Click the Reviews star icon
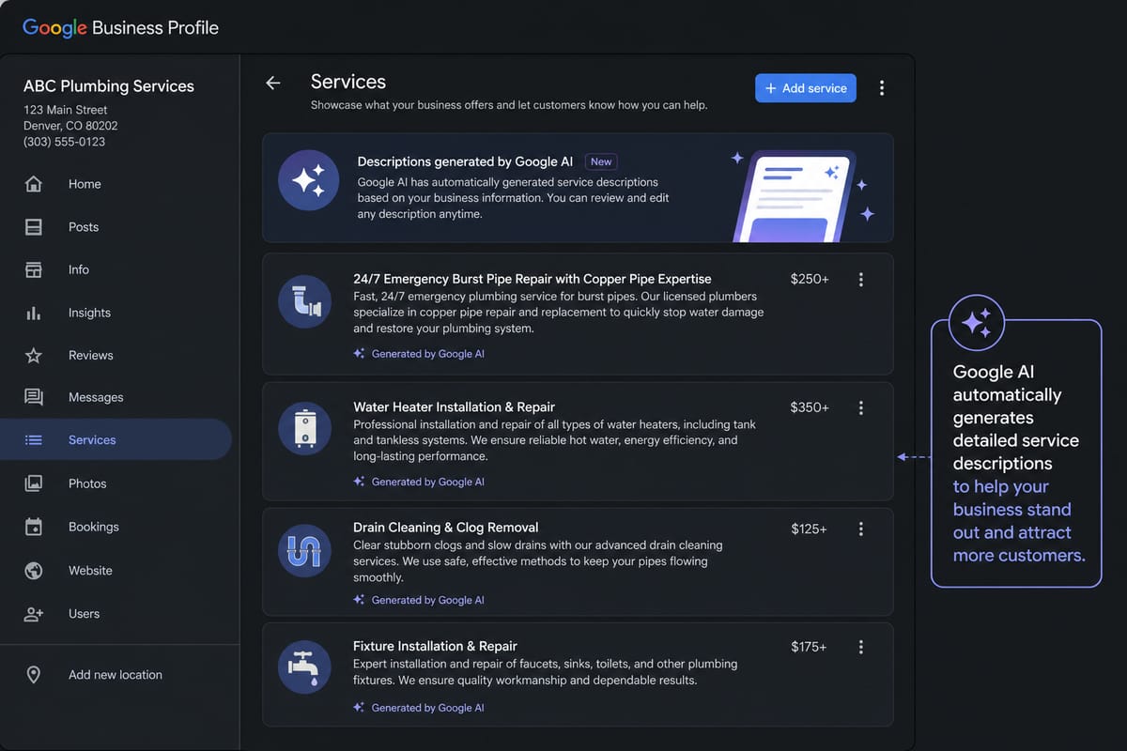Screen dimensions: 1127x751 pyautogui.click(x=34, y=355)
